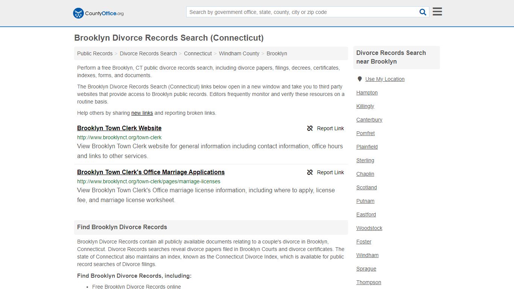Image resolution: width=514 pixels, height=289 pixels.
Task: Click the 'Find Brooklyn Divorce Records, including:' subheading
Action: pos(134,276)
